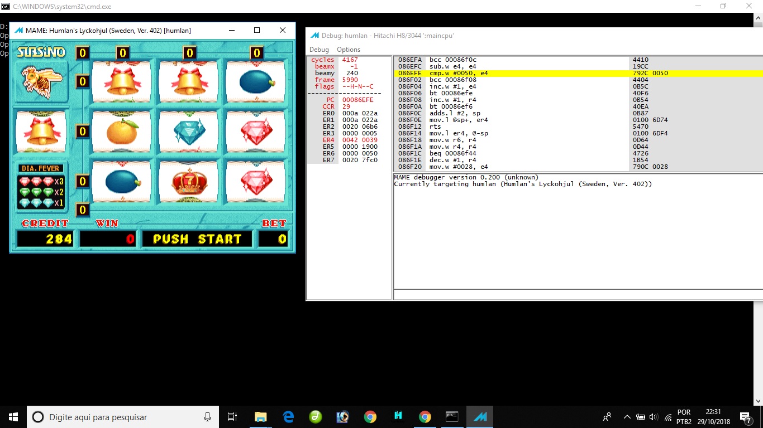Screen dimensions: 763x428
Task: Open the Action Center notifications icon
Action: click(745, 417)
